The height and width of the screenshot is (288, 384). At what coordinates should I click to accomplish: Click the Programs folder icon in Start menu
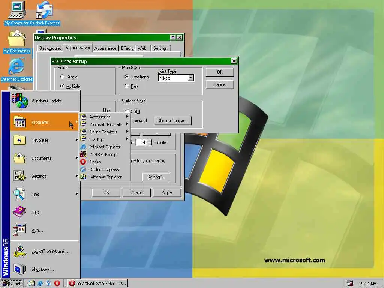point(20,122)
